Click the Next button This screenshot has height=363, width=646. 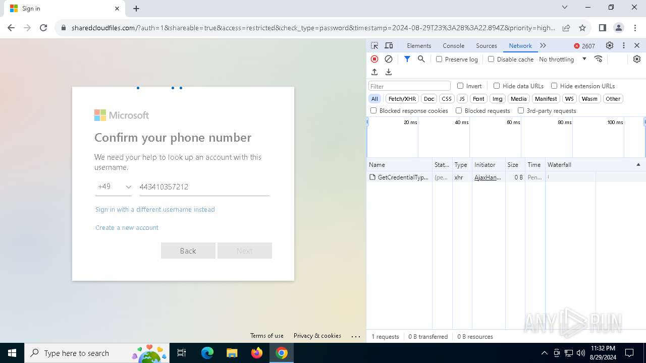(x=245, y=251)
